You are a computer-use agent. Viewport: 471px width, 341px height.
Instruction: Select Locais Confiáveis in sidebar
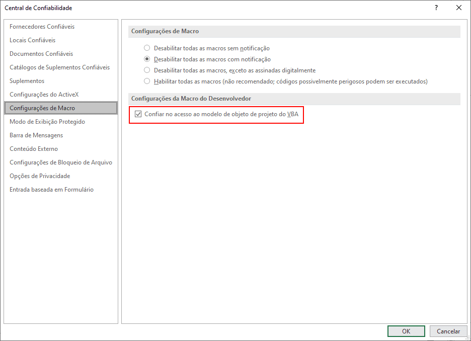tap(32, 40)
